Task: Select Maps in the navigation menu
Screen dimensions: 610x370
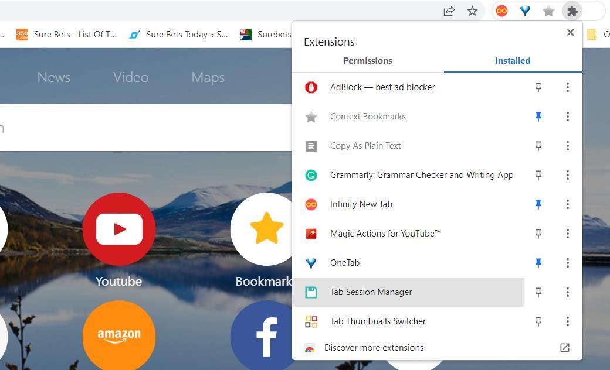Action: [x=208, y=77]
